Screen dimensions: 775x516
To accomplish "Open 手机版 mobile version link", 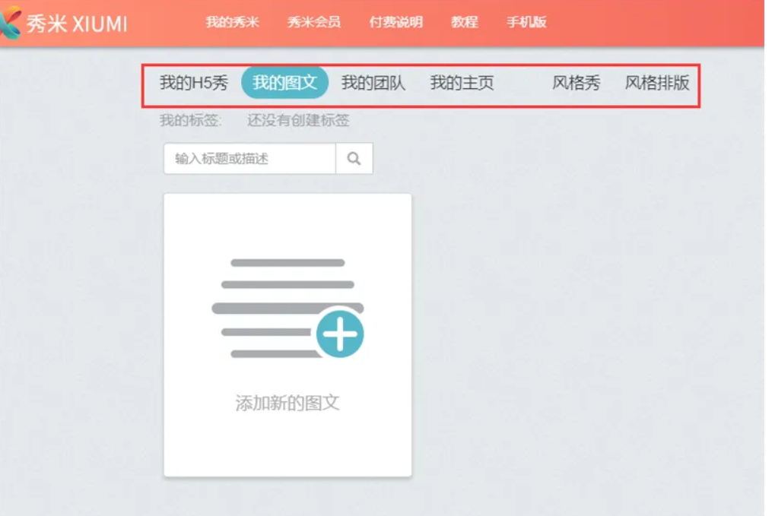I will (526, 22).
